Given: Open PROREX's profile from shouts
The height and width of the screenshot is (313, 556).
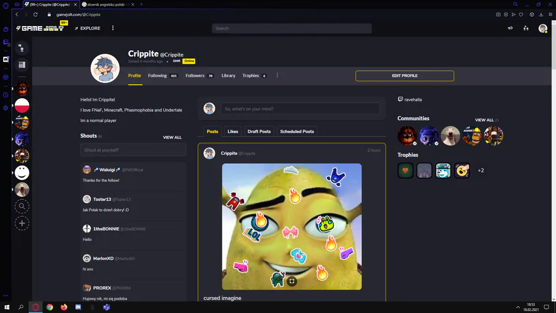Looking at the screenshot, I should [102, 288].
